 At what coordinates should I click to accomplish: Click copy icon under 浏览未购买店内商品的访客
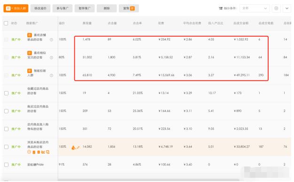47,152
